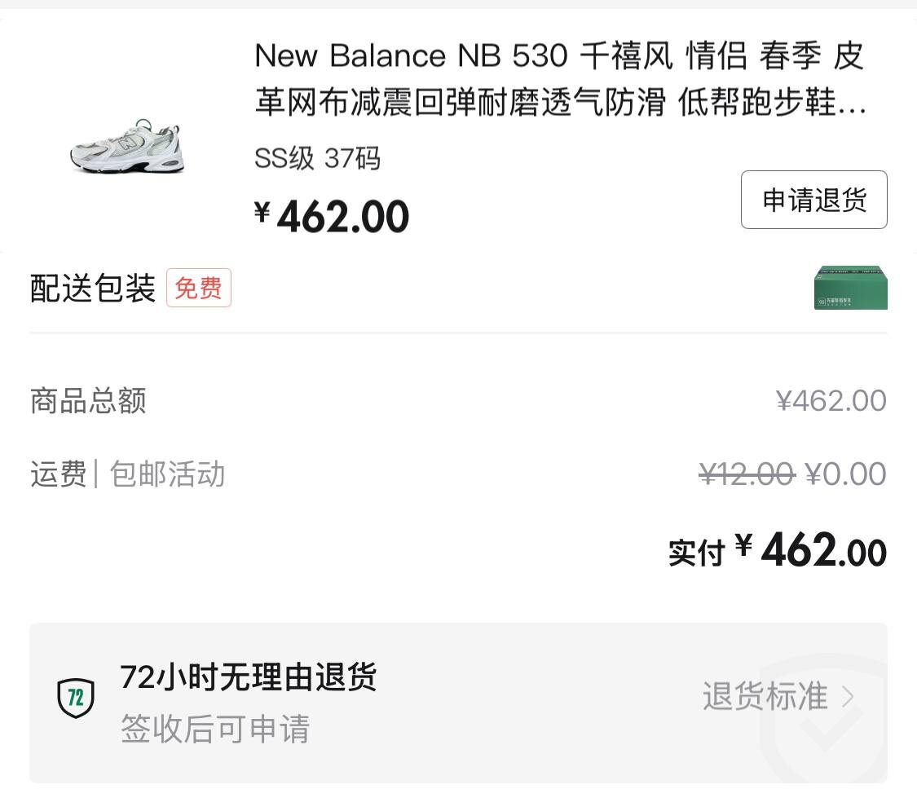Tap the 实付 ¥462.00 total paid

(777, 551)
